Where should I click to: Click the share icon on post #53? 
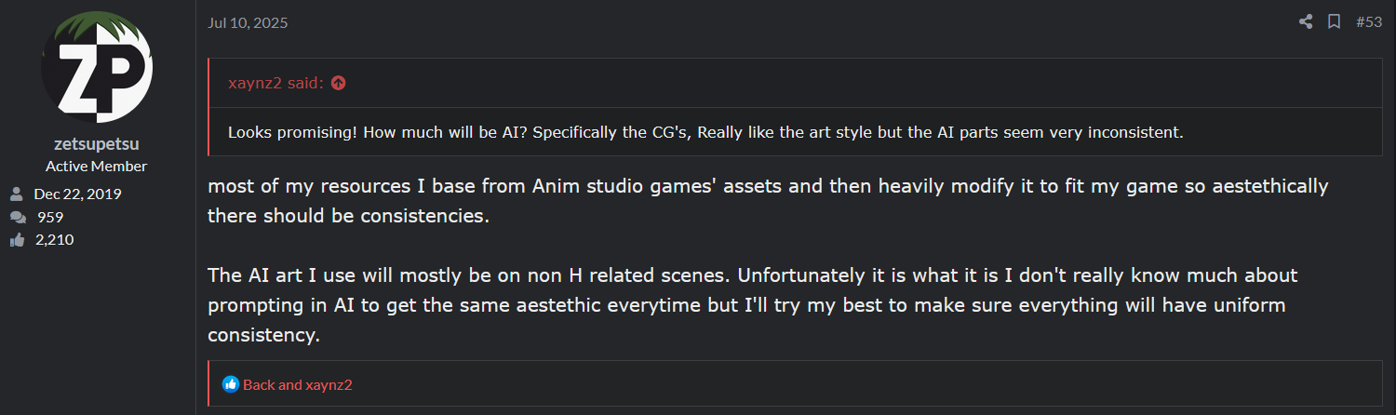click(x=1306, y=22)
